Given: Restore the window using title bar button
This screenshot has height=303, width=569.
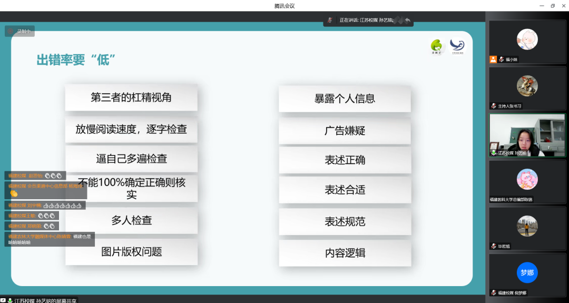Looking at the screenshot, I should (553, 6).
